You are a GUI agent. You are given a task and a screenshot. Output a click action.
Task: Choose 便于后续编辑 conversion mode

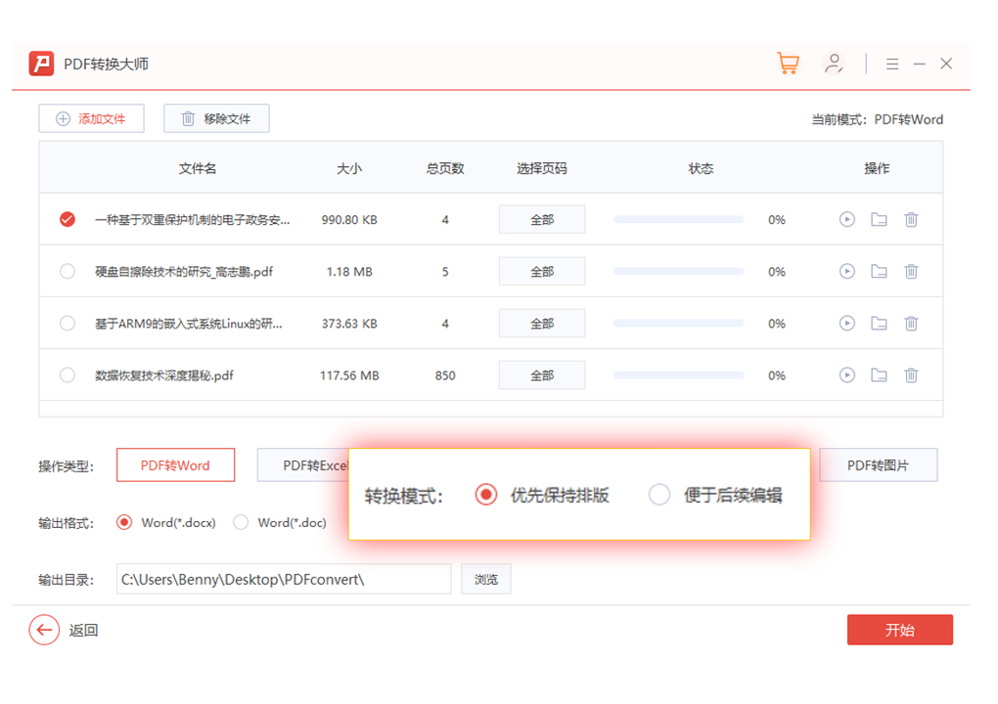[x=659, y=495]
